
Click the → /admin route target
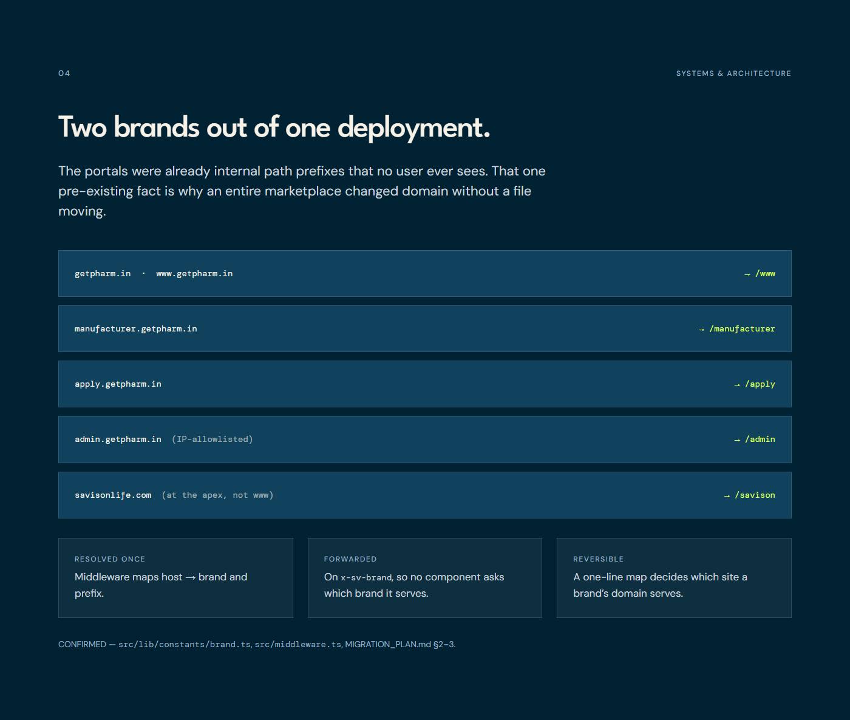(x=755, y=439)
